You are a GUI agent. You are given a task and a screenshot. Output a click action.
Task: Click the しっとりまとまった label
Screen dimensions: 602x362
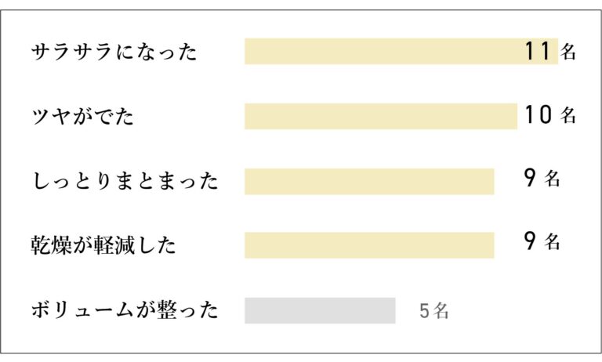tap(125, 181)
